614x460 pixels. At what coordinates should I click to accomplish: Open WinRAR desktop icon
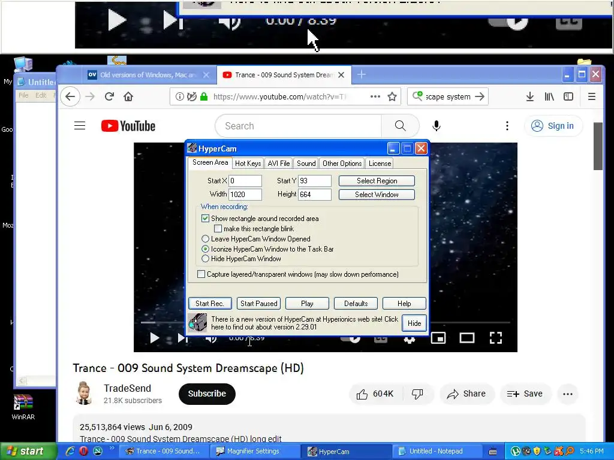click(x=23, y=407)
